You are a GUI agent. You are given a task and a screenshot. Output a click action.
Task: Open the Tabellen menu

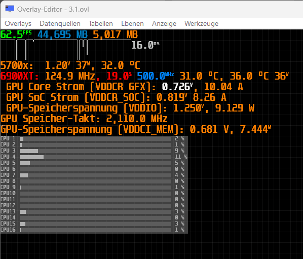point(101,24)
